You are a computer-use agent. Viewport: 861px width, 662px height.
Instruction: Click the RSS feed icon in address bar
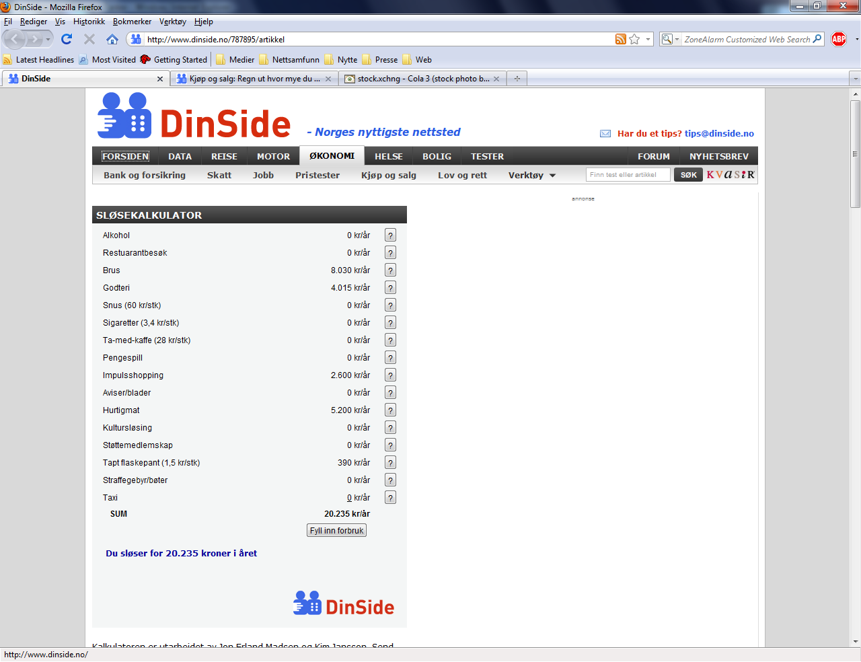coord(620,40)
